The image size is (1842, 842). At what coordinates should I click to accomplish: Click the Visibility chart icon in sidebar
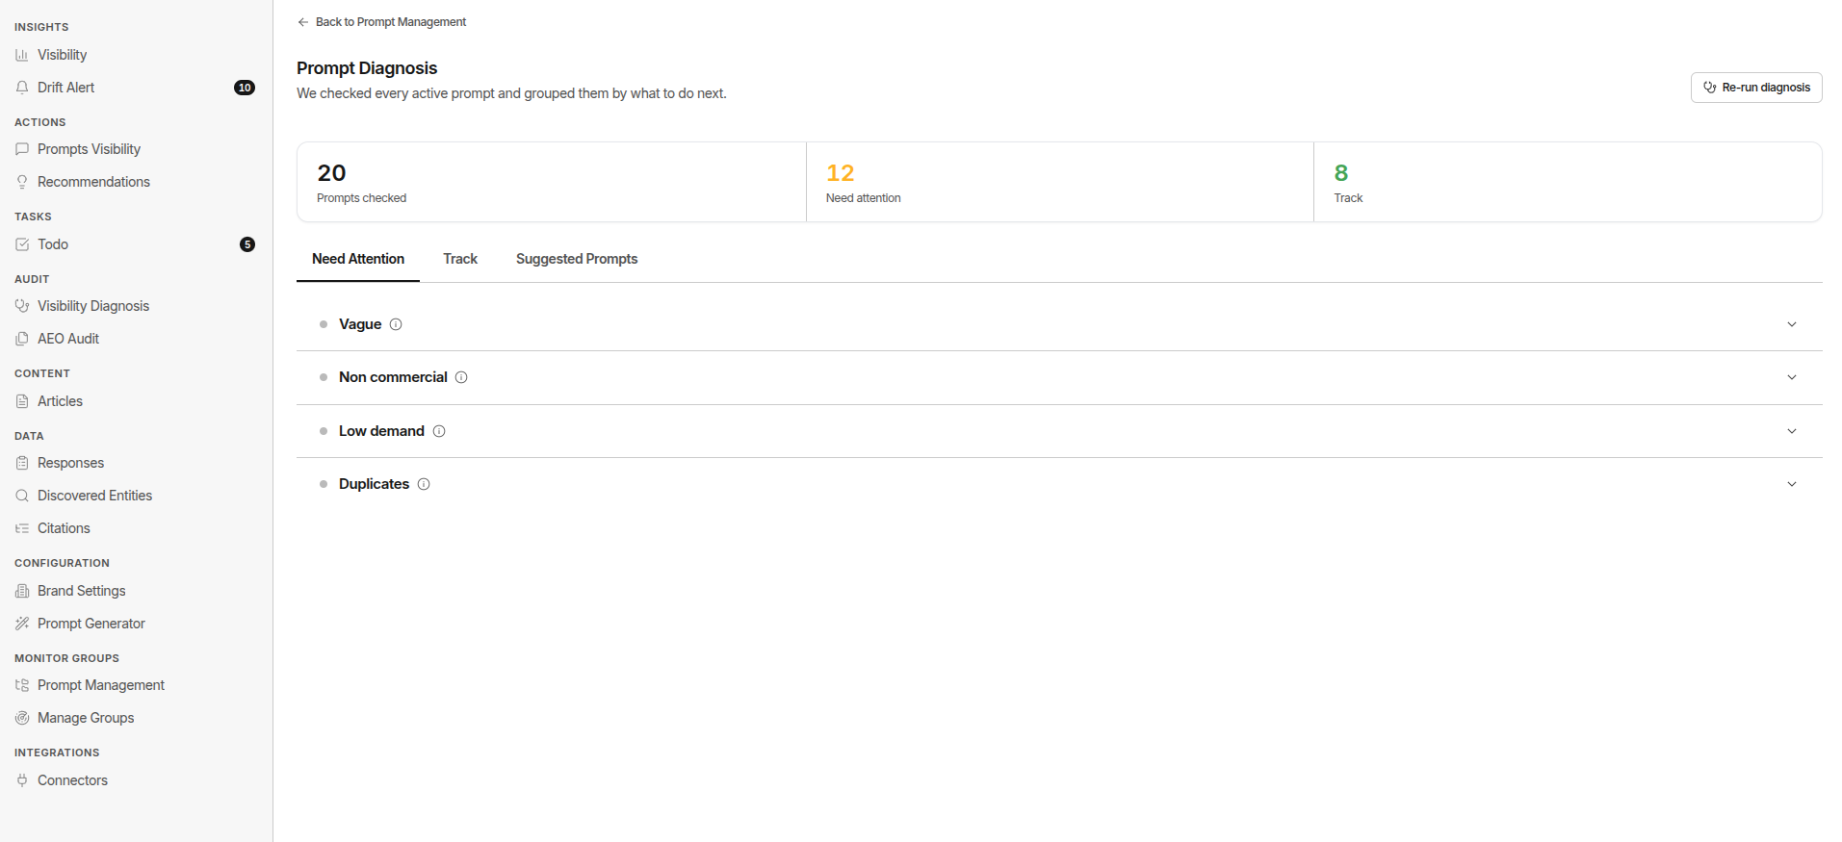point(22,55)
